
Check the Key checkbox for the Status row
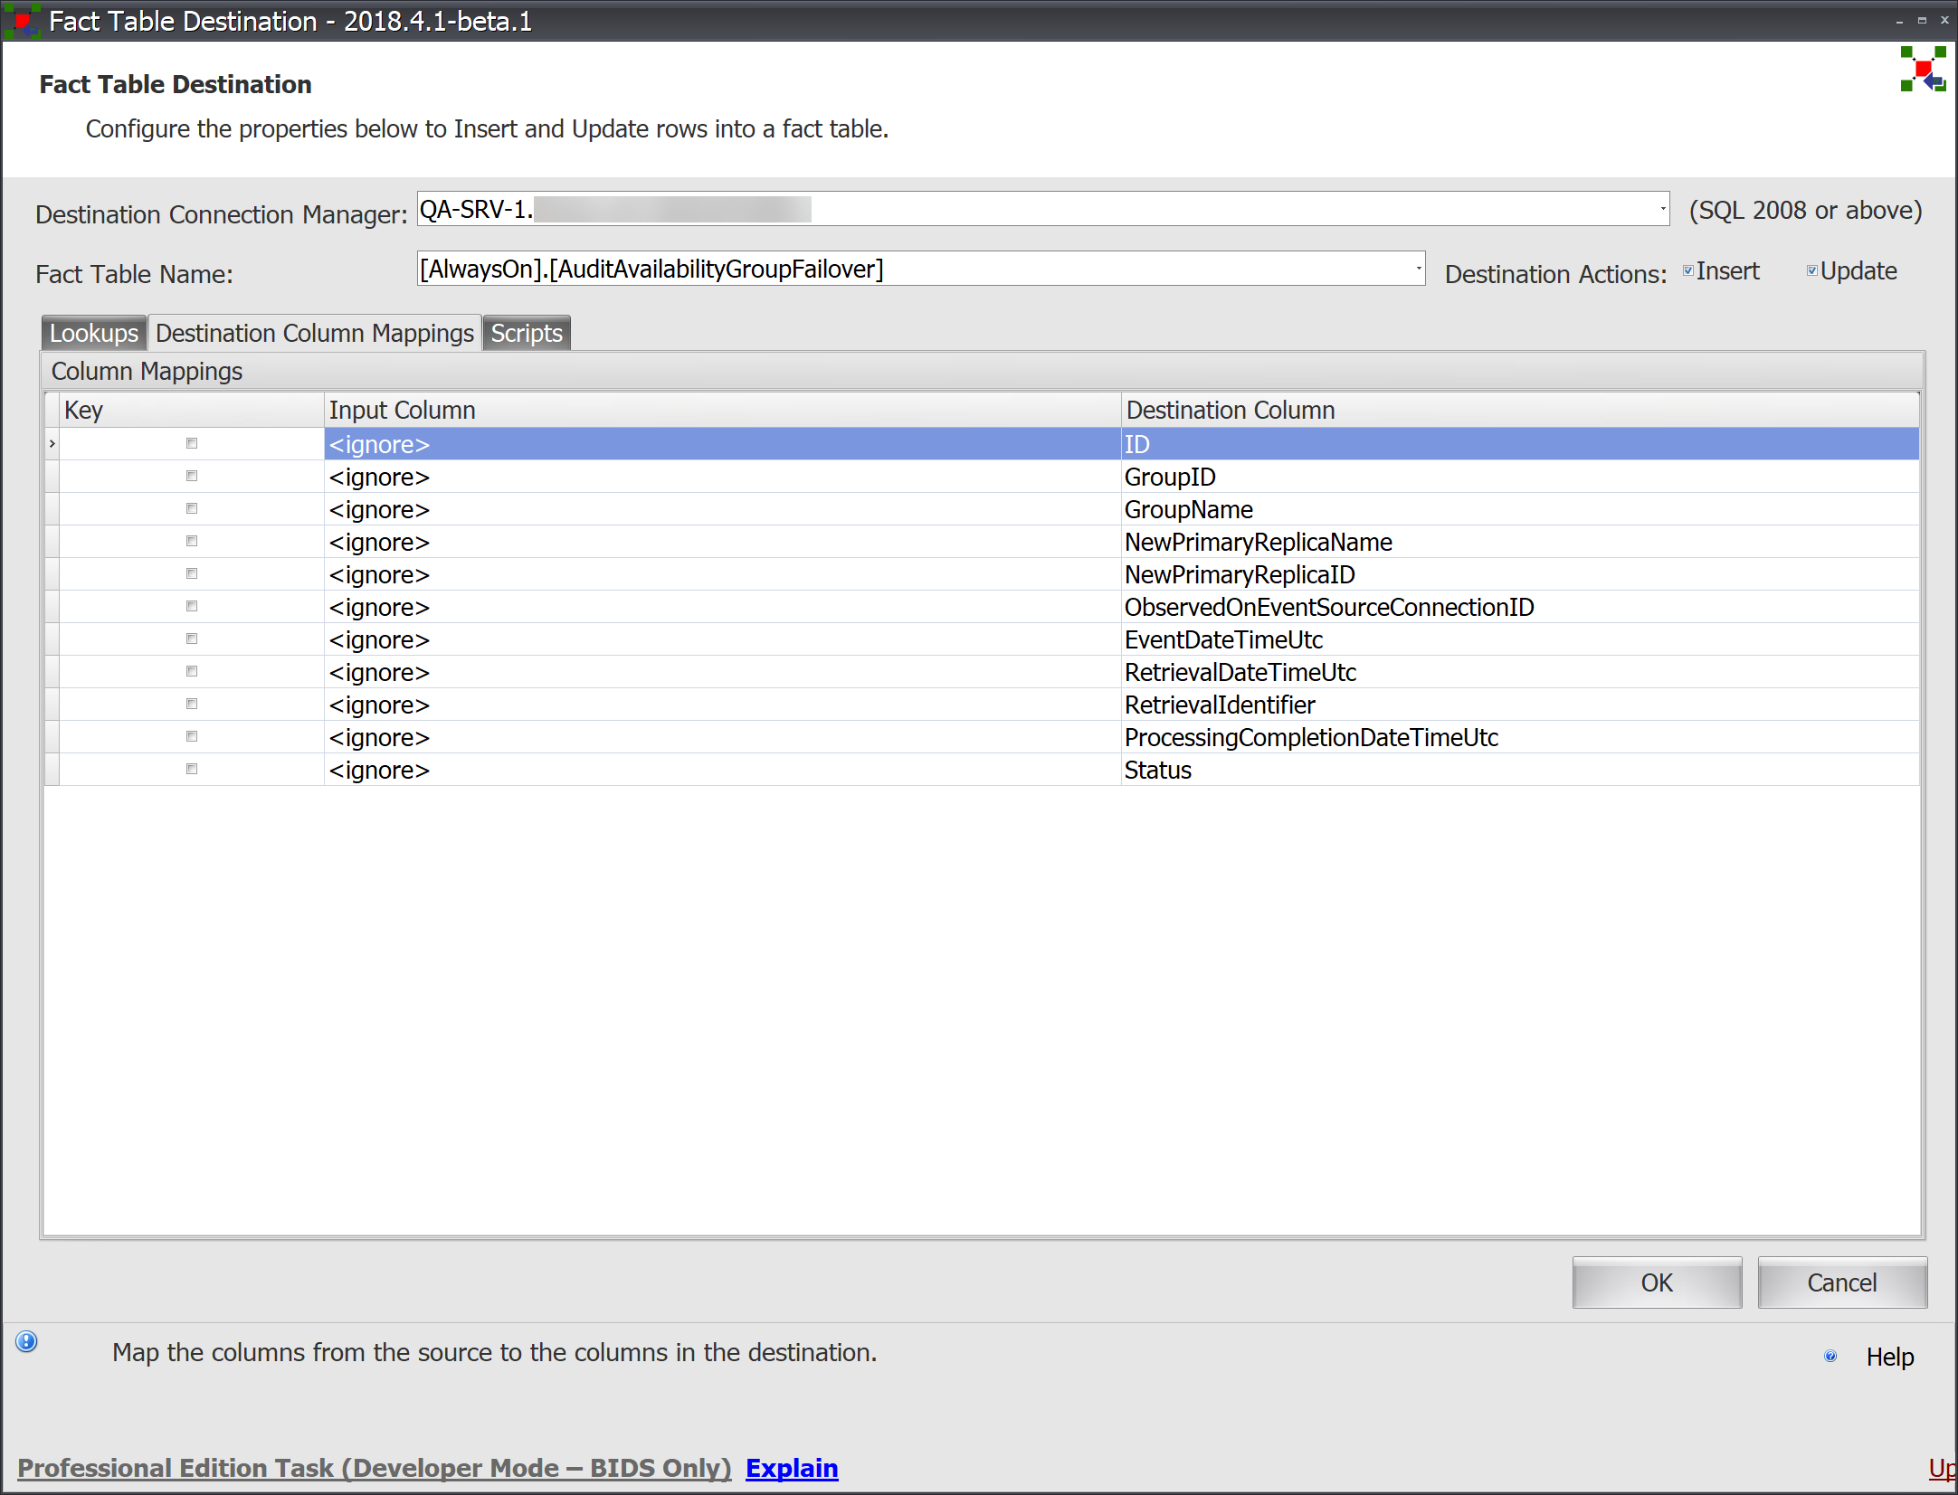pyautogui.click(x=192, y=769)
